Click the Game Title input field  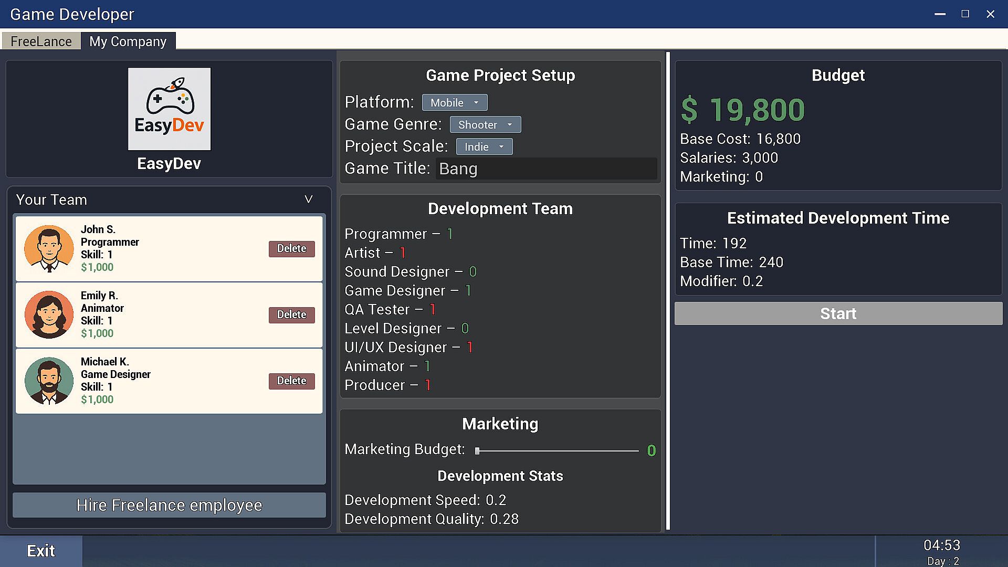pyautogui.click(x=546, y=169)
